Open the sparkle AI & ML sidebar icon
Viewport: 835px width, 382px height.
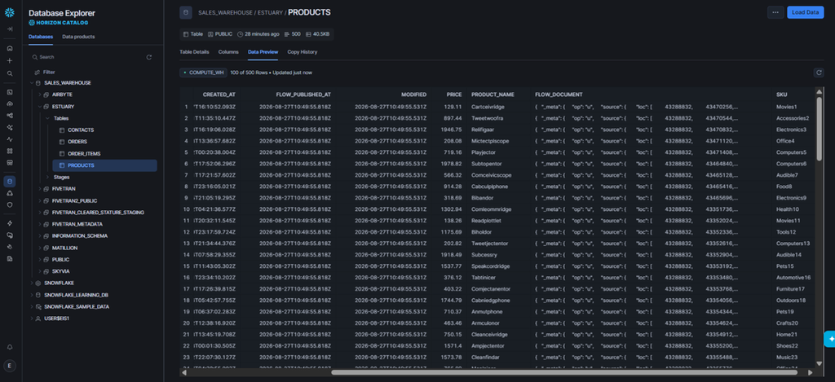(x=10, y=128)
